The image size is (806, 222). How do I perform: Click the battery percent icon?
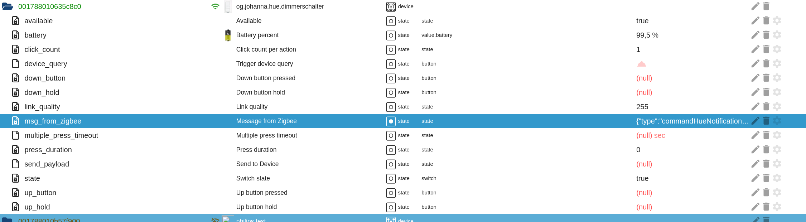coord(228,35)
